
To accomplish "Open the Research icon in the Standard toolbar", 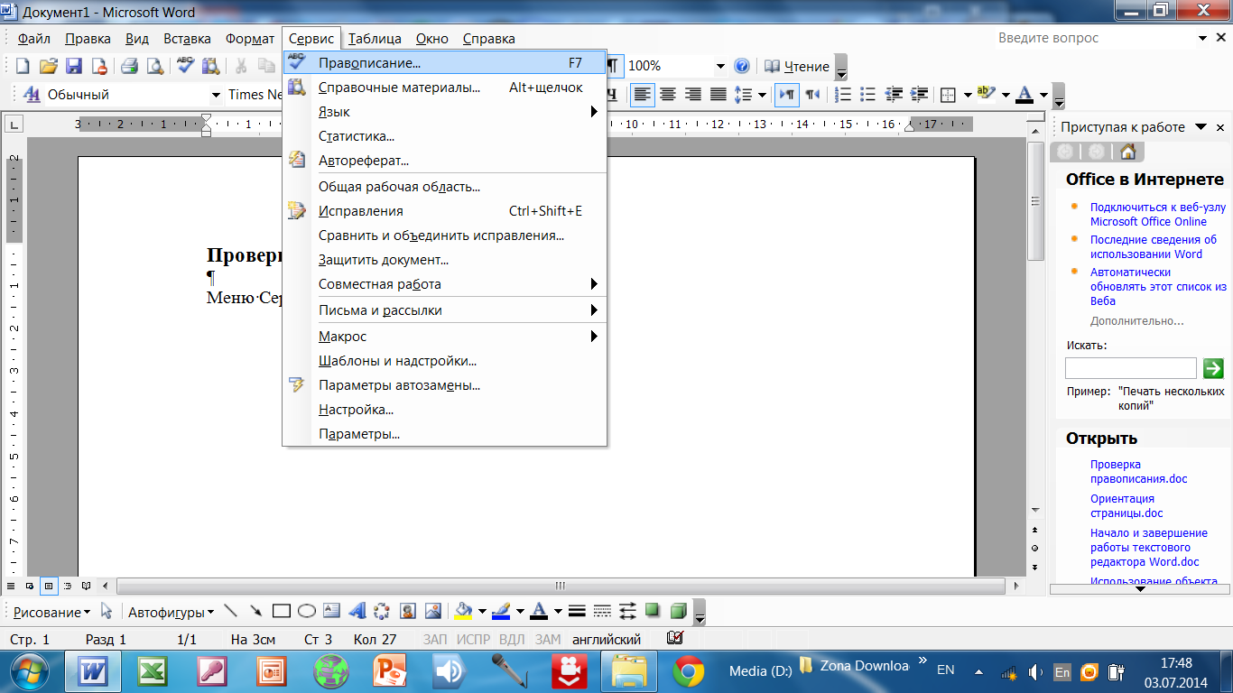I will 211,66.
